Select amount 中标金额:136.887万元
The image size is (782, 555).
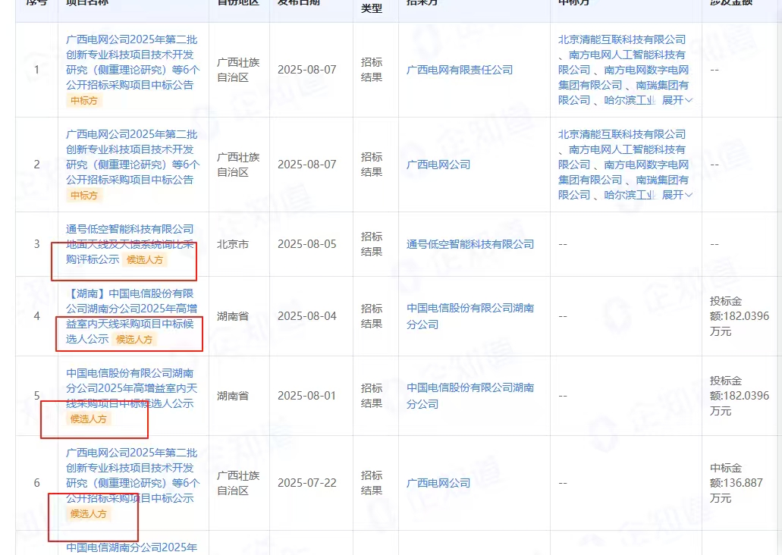coord(736,483)
